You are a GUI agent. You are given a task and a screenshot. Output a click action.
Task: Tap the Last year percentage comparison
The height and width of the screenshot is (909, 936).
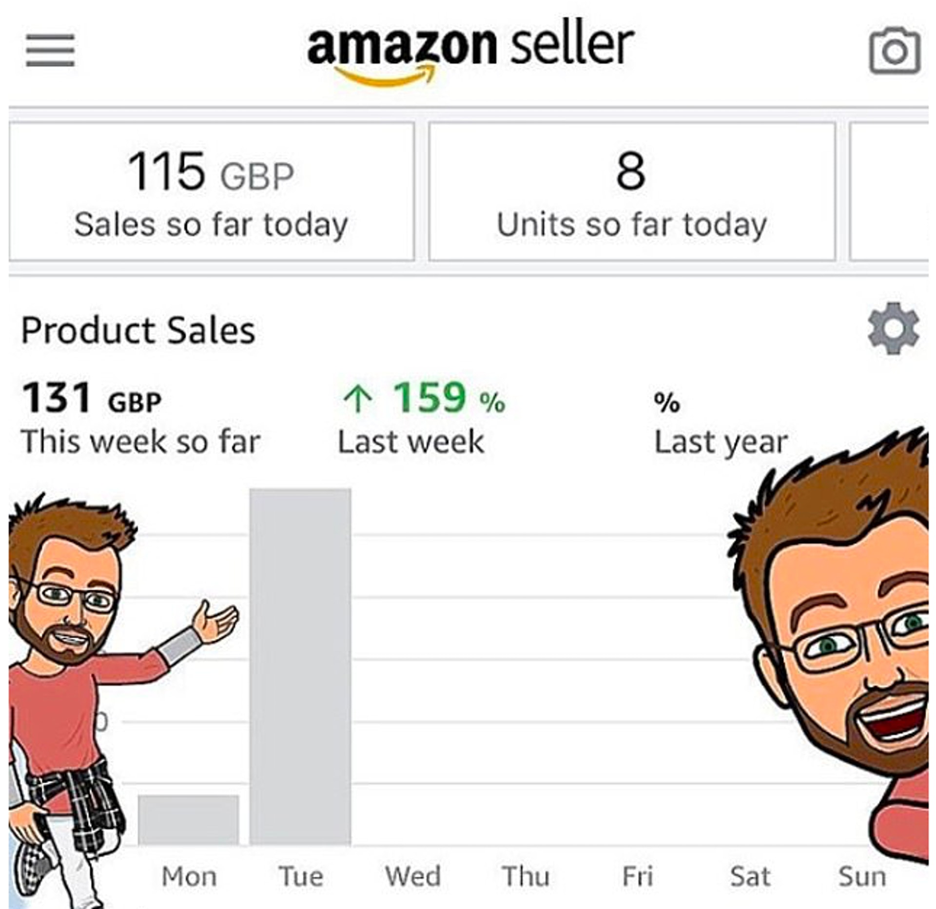[720, 424]
